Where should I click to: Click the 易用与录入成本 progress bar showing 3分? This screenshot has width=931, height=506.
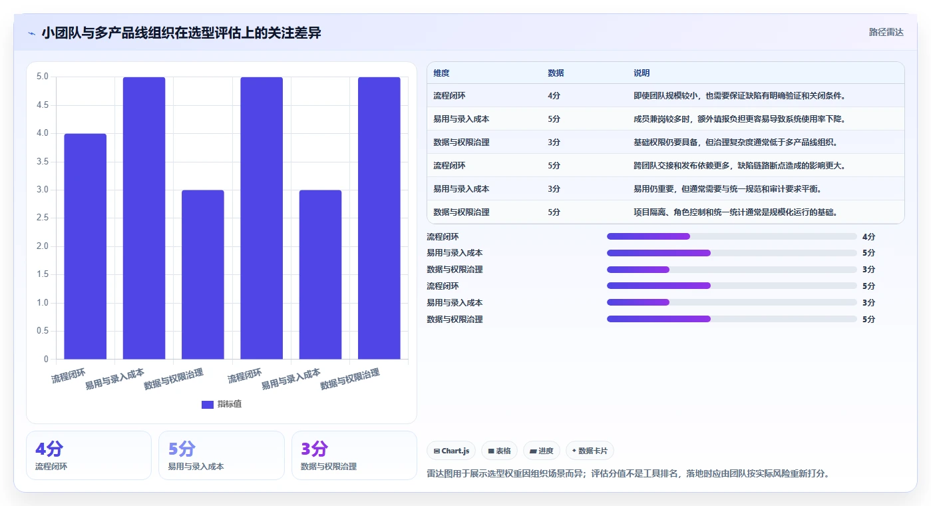(732, 302)
